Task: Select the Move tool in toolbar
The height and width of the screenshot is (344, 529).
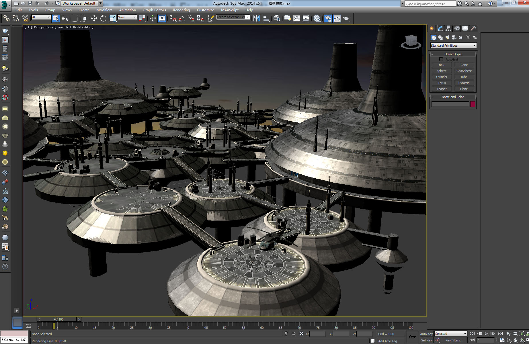Action: pyautogui.click(x=94, y=18)
